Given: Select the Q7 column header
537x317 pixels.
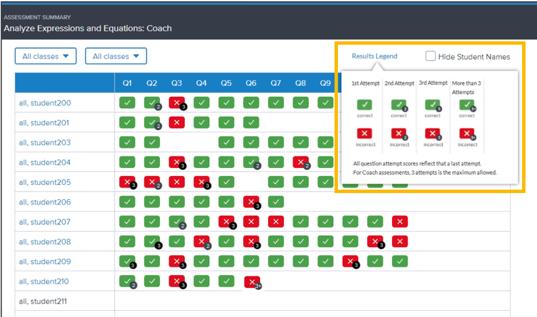Looking at the screenshot, I should (276, 83).
